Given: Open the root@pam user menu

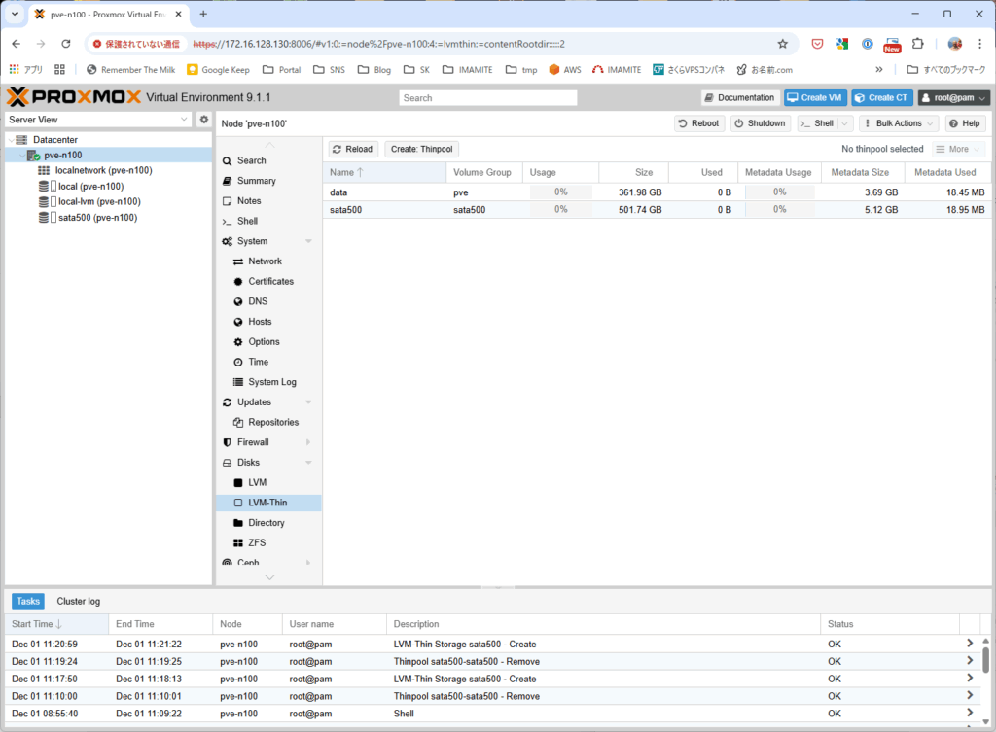Looking at the screenshot, I should (x=953, y=98).
